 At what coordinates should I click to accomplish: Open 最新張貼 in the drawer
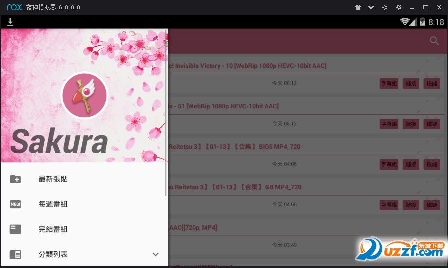(x=84, y=179)
